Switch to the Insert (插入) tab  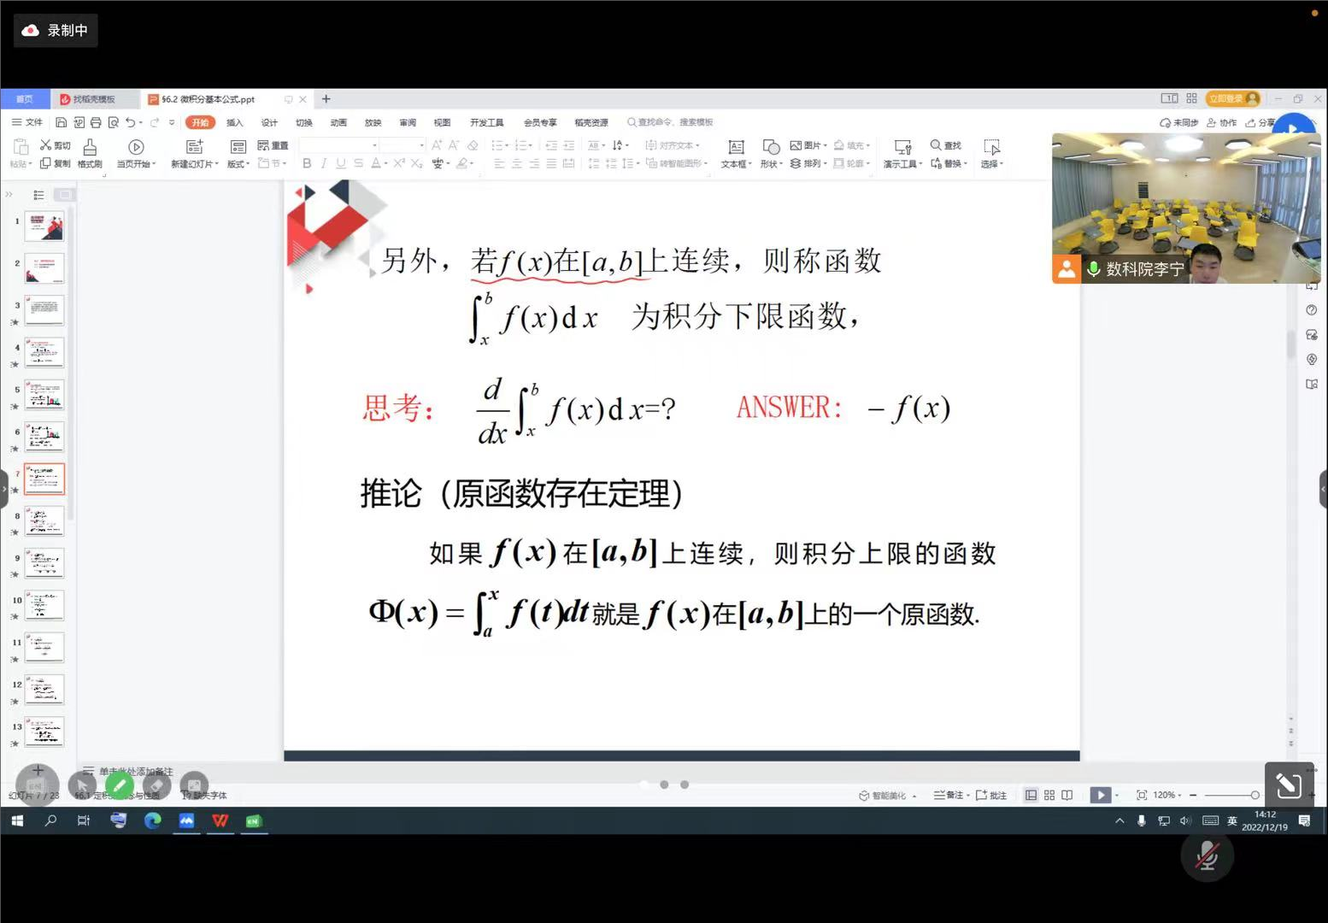pos(234,122)
